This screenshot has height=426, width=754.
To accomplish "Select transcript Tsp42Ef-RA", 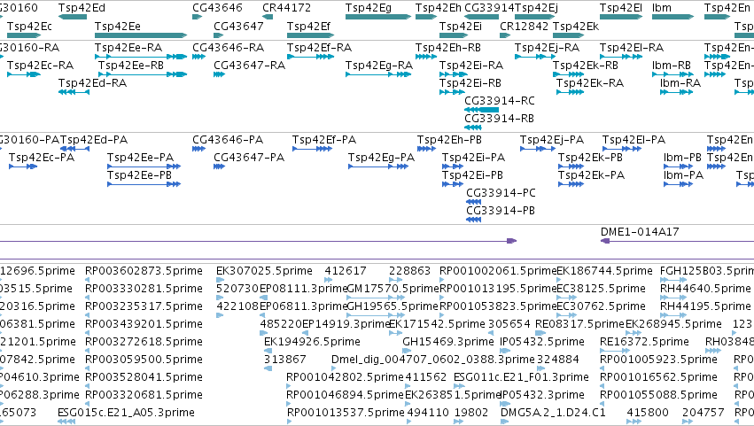I will 319,48.
